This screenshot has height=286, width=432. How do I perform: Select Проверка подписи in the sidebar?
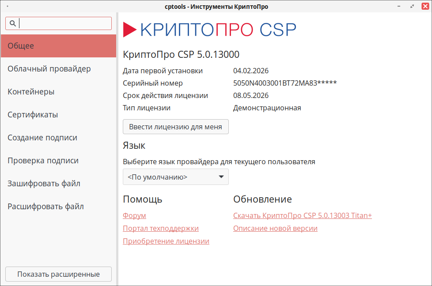(58, 161)
